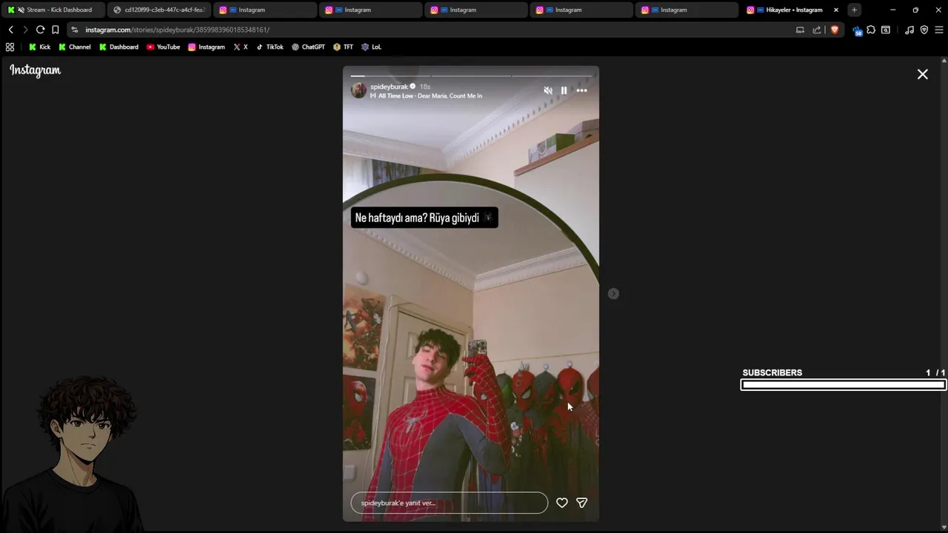
Task: Open the story three-dot options menu
Action: coord(581,90)
